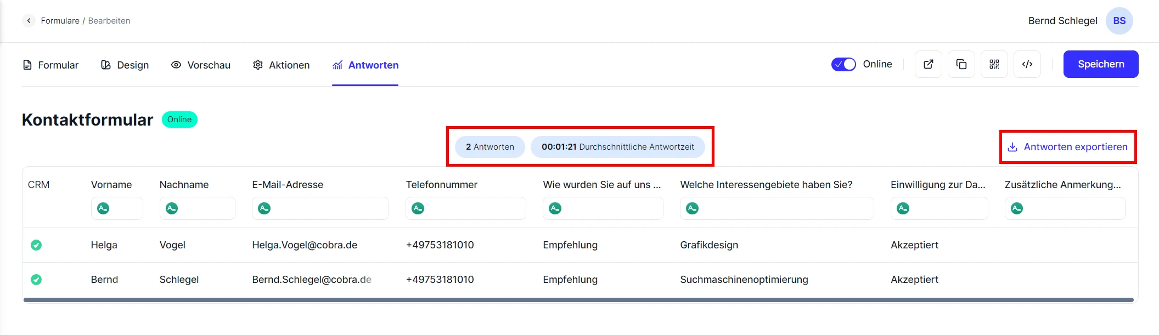
Task: Click filter icon in Wie wurden Sie column
Action: coord(555,208)
